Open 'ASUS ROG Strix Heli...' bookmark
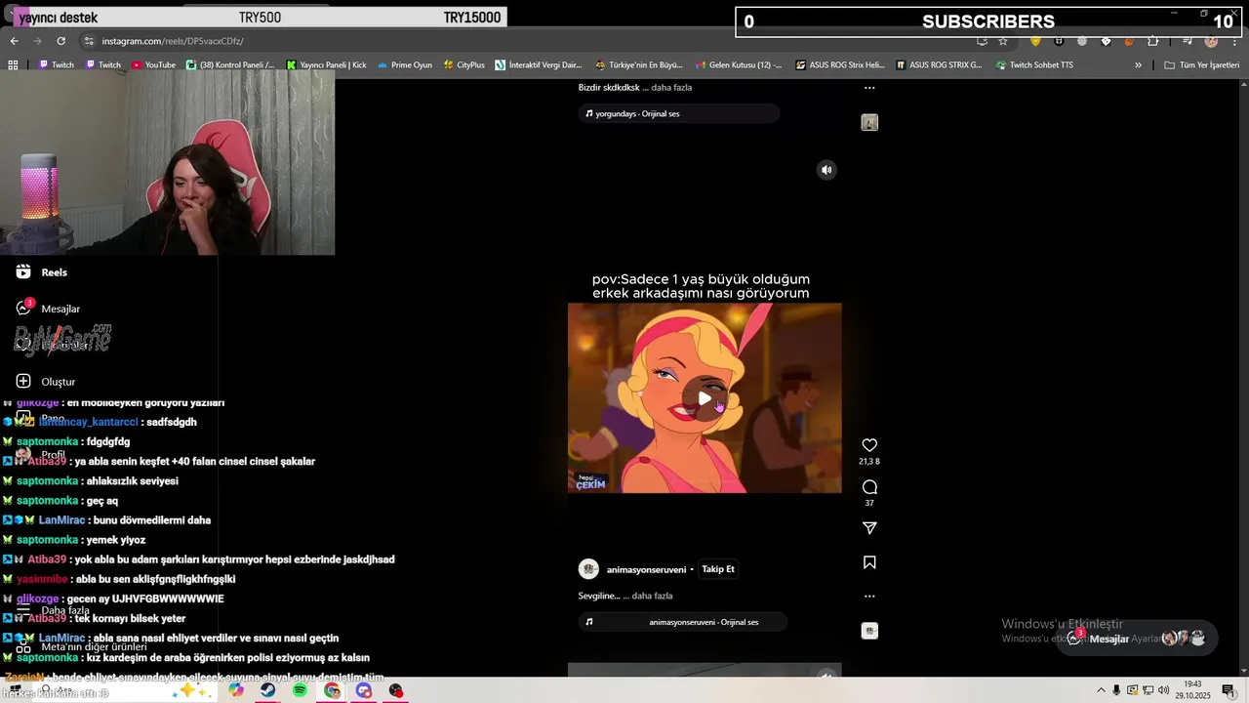The width and height of the screenshot is (1249, 703). coord(840,65)
